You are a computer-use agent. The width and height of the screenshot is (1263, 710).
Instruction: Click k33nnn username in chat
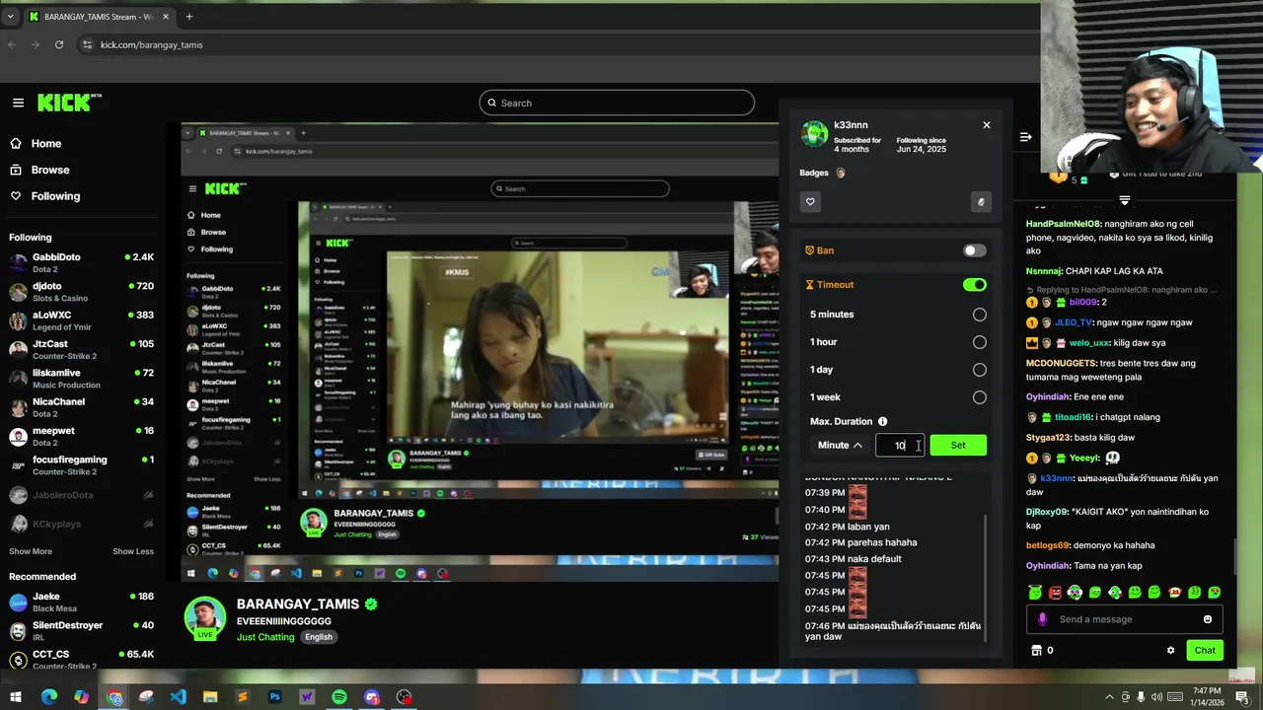coord(1057,478)
